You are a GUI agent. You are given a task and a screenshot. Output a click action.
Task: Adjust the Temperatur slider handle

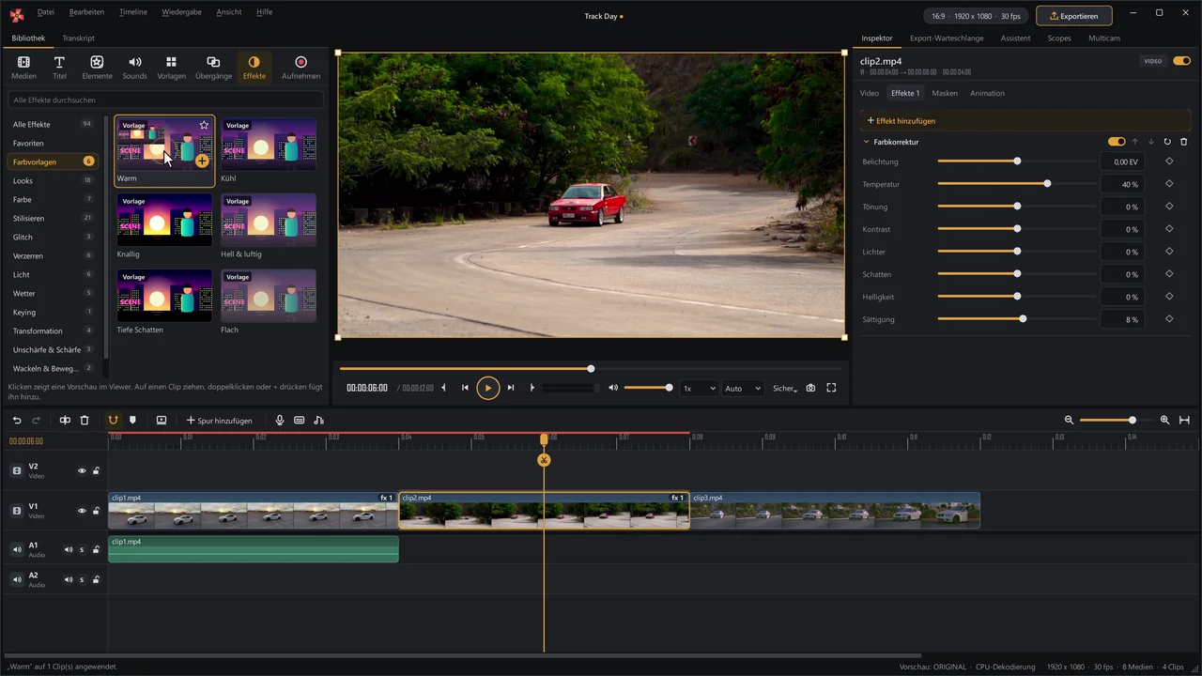(1047, 184)
